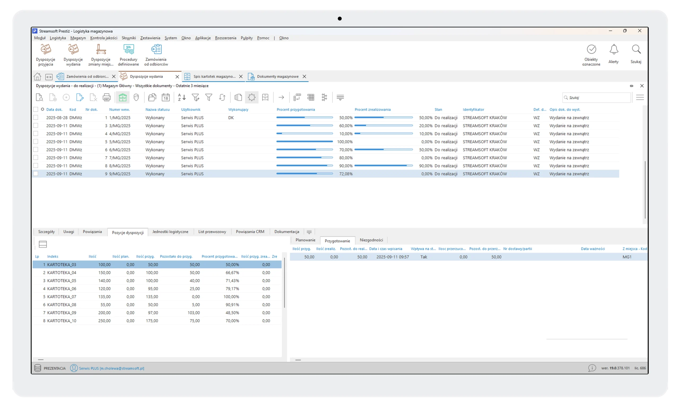Open the Zestawienia menu

pyautogui.click(x=150, y=38)
